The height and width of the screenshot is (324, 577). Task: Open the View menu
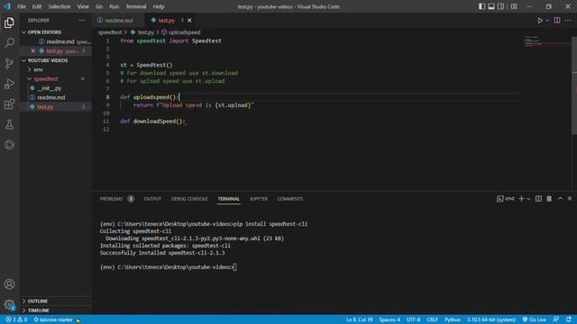click(x=83, y=6)
